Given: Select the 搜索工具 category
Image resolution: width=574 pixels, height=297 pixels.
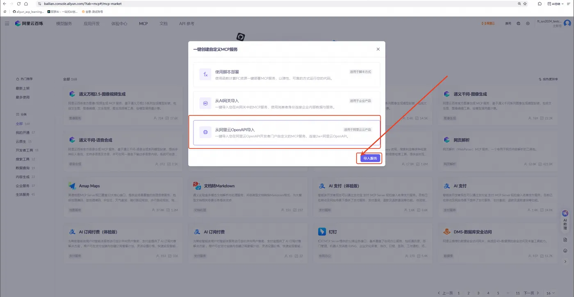Looking at the screenshot, I should point(25,159).
